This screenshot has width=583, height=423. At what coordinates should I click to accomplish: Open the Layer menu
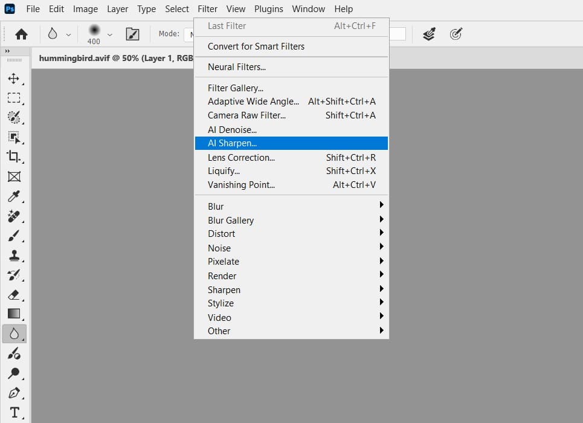(x=117, y=9)
